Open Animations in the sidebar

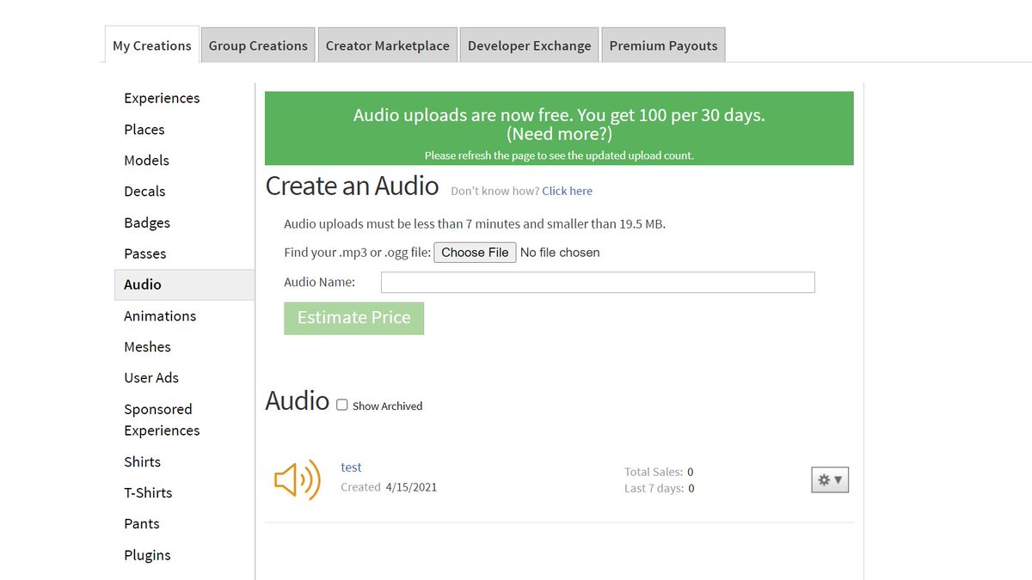[160, 316]
